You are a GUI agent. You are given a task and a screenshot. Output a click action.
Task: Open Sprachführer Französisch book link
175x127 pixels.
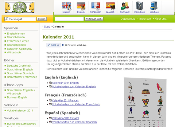pos(22,77)
